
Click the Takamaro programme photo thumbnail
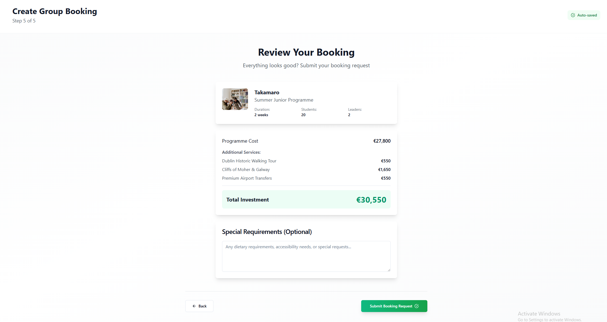tap(235, 99)
